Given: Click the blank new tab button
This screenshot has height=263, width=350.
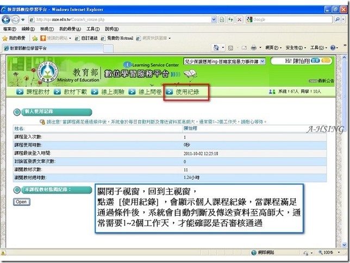Looking at the screenshot, I should (x=109, y=48).
